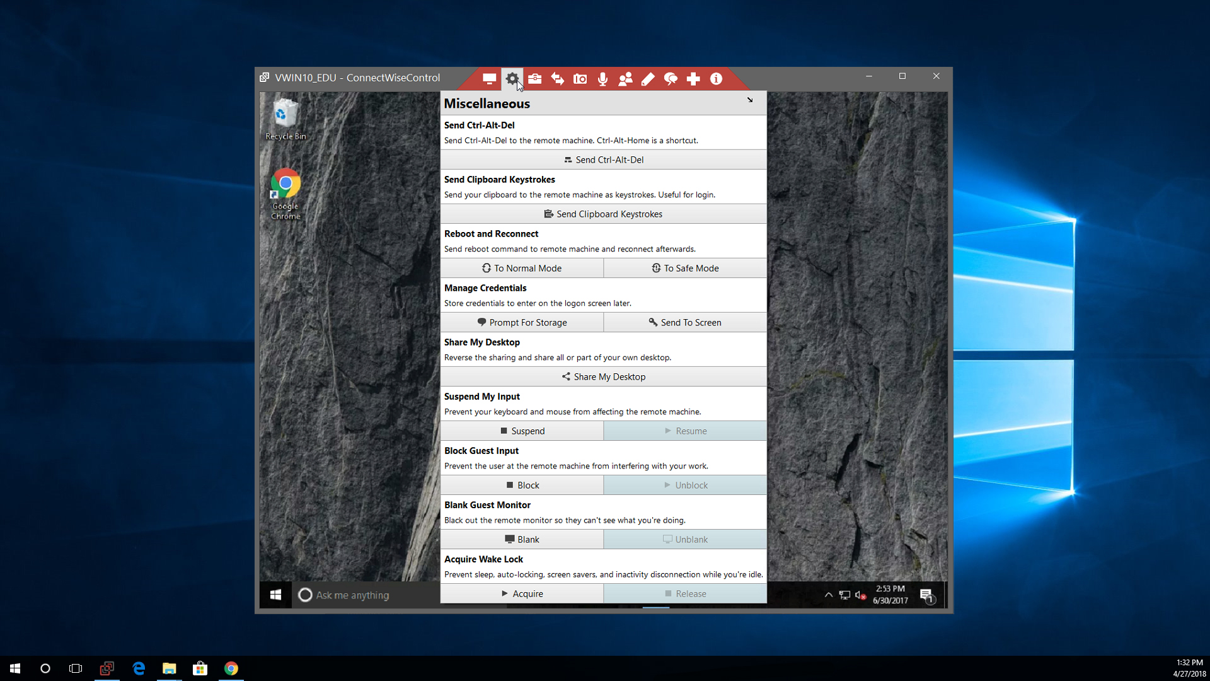Click the toolbox briefcase icon
1210x681 pixels.
[535, 79]
